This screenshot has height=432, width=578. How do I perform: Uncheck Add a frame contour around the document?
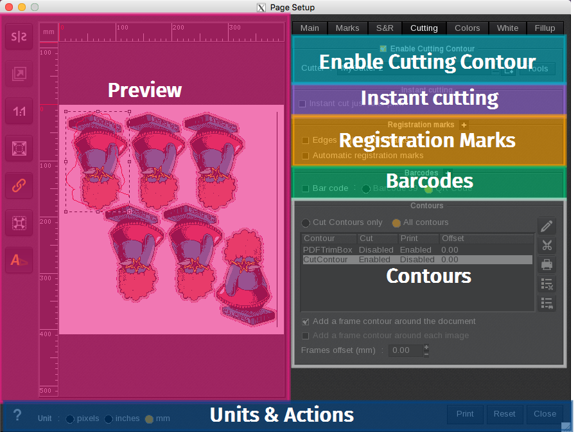(306, 321)
